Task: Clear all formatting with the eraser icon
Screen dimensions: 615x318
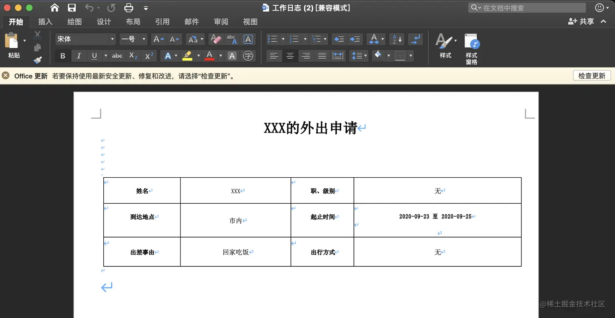Action: [216, 39]
